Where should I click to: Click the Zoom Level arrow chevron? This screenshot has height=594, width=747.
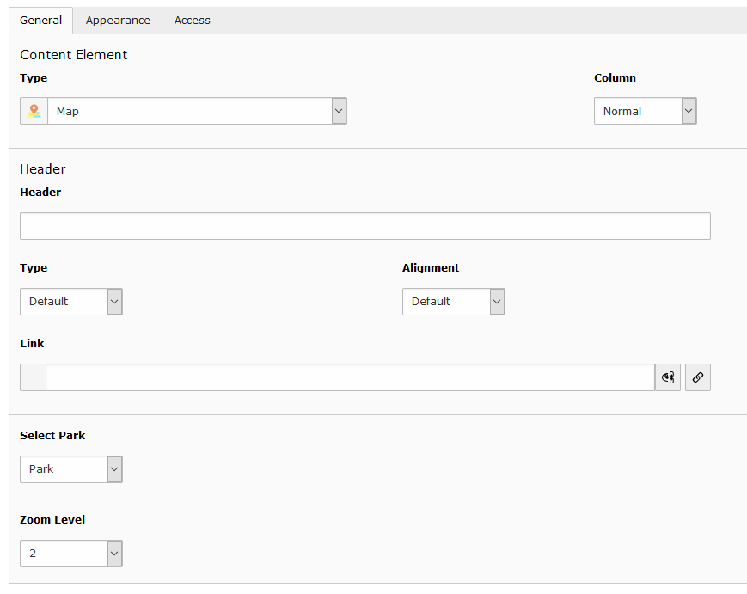point(114,554)
